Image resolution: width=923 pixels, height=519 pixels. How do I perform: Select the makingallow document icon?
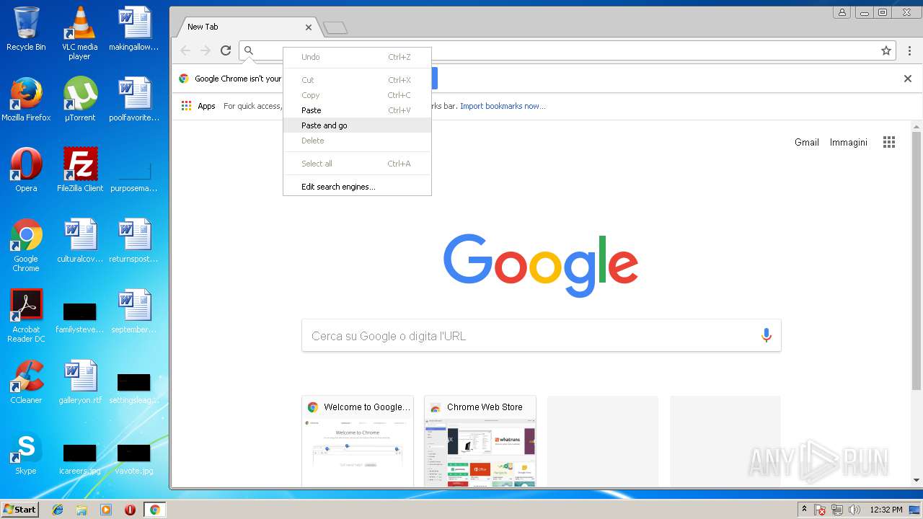[134, 29]
